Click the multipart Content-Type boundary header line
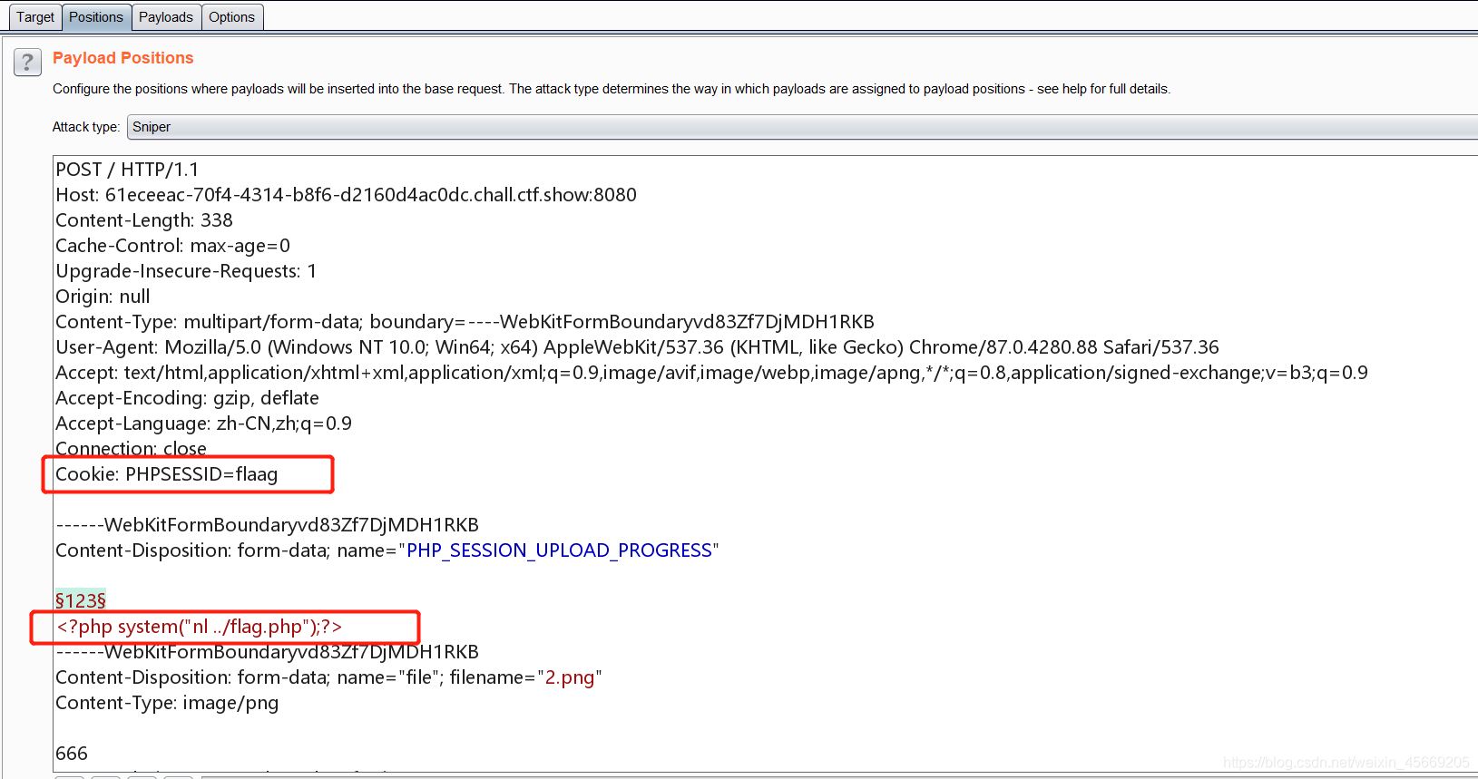This screenshot has height=779, width=1478. tap(465, 322)
